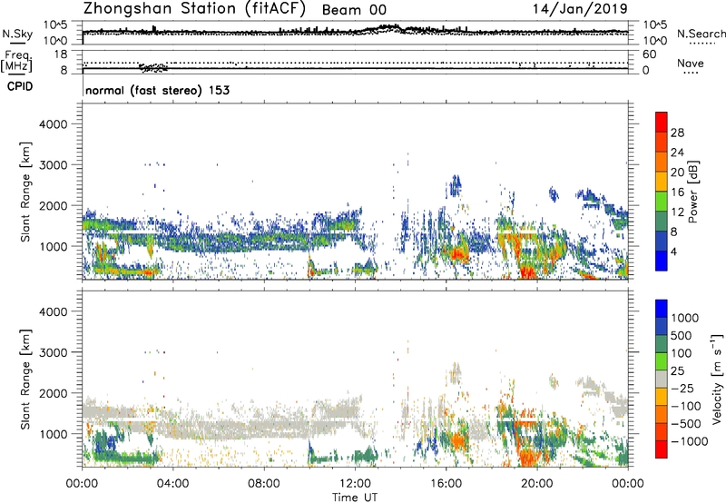Click the Slant Range label of the velocity plot

tap(25, 380)
